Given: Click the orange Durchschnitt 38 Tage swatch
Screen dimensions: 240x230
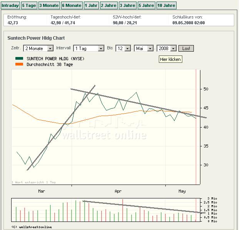Looking at the screenshot, I should pyautogui.click(x=19, y=64).
